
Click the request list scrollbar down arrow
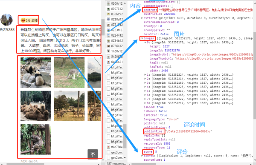point(125,157)
